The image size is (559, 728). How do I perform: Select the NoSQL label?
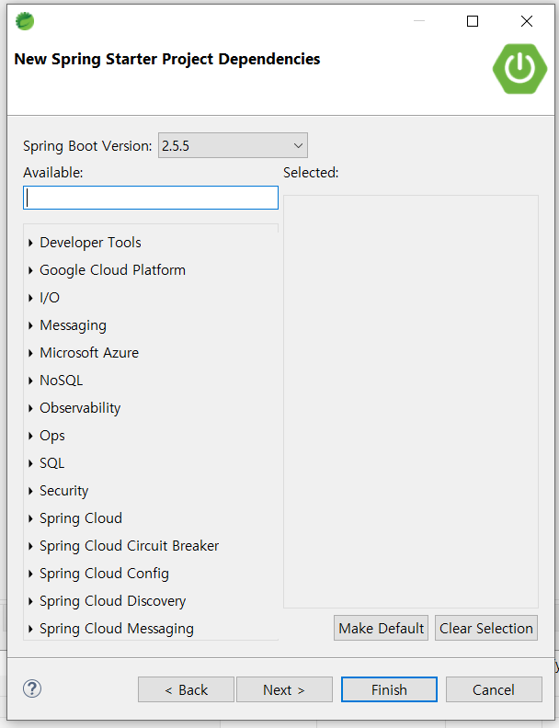(x=62, y=381)
